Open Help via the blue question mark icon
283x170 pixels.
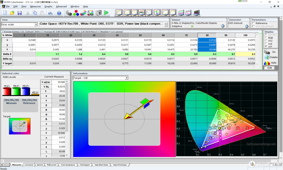coord(59,13)
